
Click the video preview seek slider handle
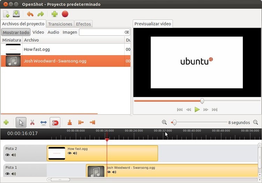[x=202, y=101]
